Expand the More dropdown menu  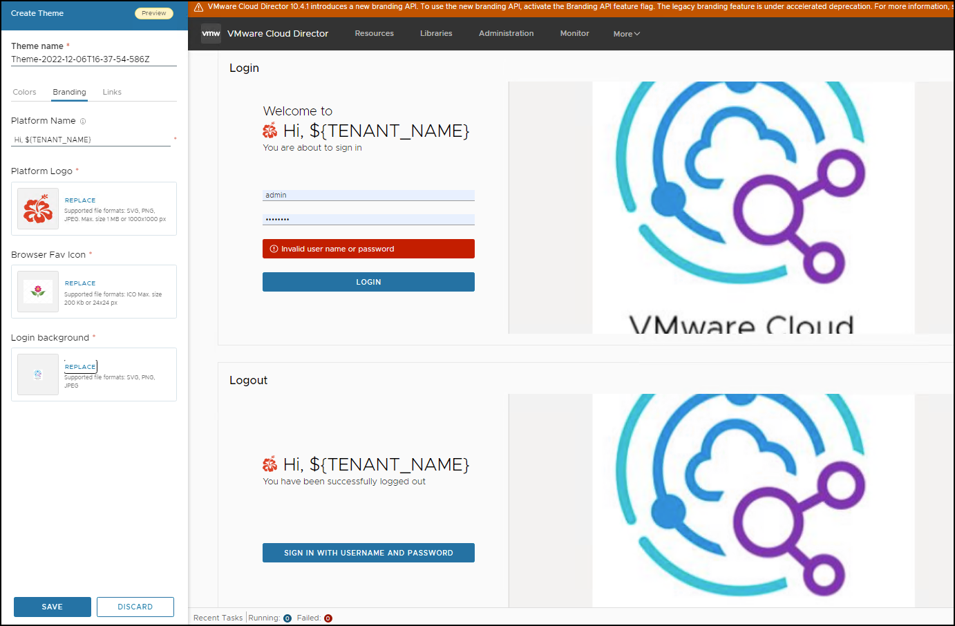coord(627,34)
